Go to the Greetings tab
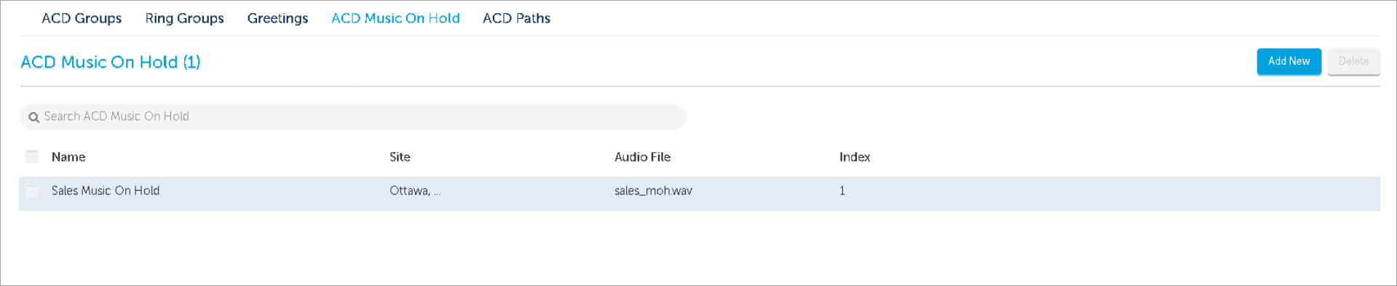1397x286 pixels. [277, 18]
